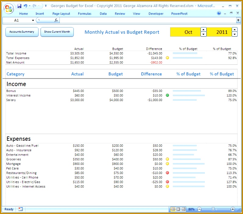
Task: Save the workbook with the floppy icon
Action: (x=19, y=6)
